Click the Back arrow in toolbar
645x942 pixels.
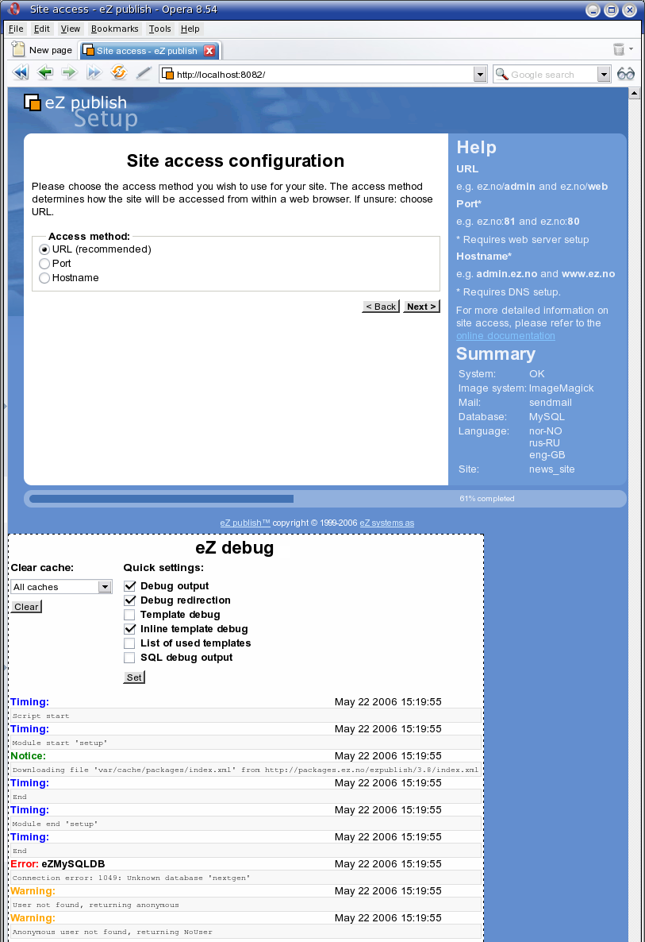pyautogui.click(x=45, y=73)
